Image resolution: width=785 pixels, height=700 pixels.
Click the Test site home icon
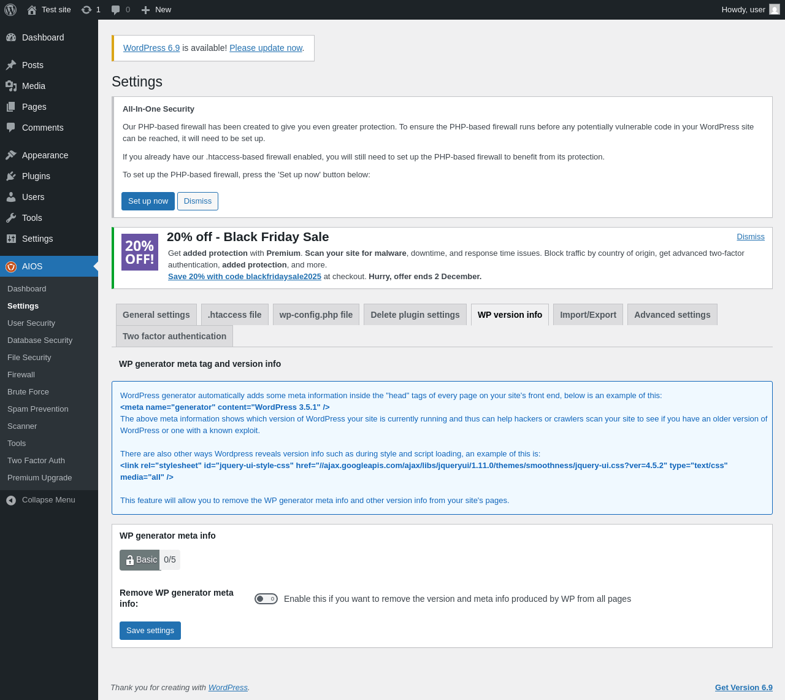click(32, 10)
